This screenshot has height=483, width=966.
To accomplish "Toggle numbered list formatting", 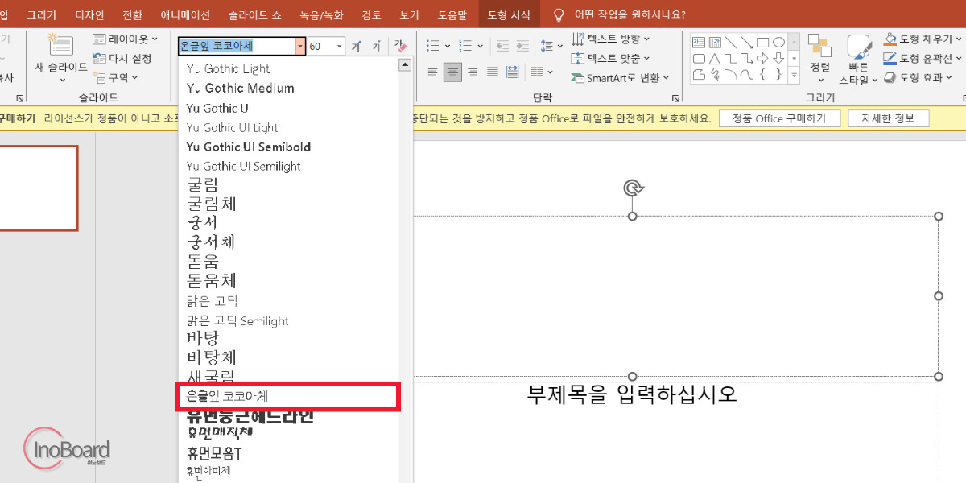I will 465,46.
